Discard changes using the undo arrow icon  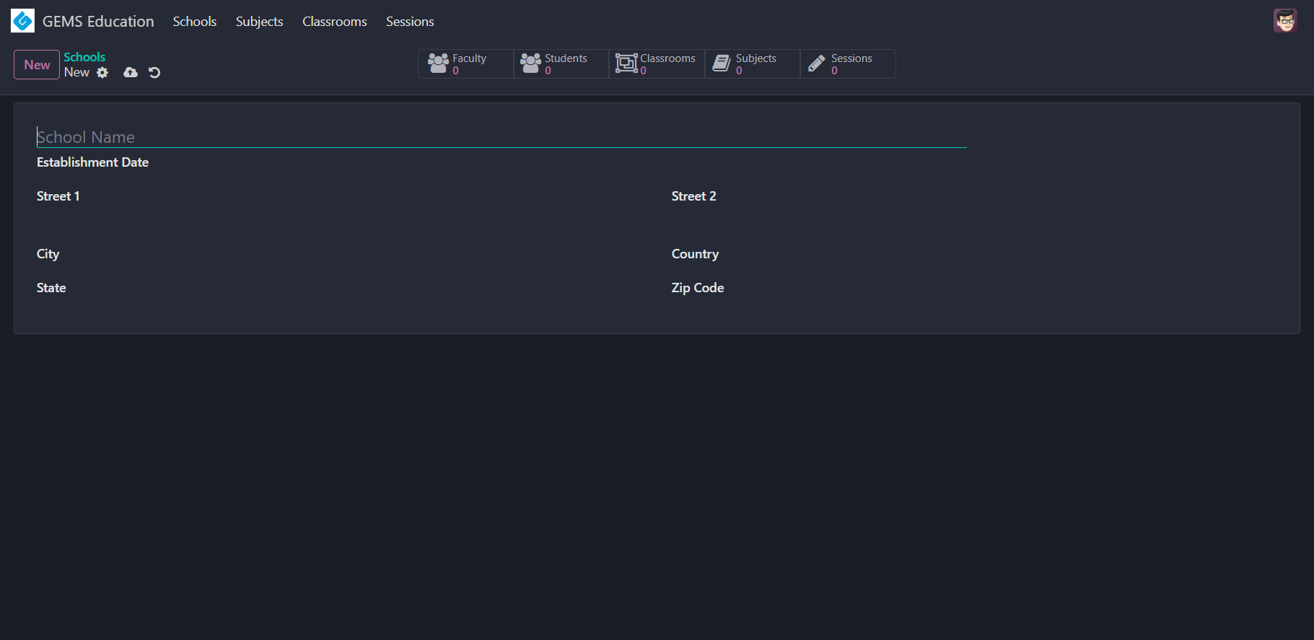[x=154, y=72]
